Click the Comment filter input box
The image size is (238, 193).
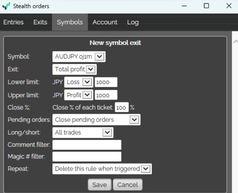(87, 145)
